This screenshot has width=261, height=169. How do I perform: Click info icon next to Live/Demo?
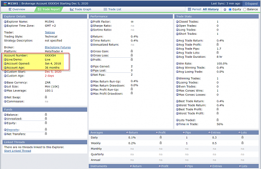(x=5, y=59)
